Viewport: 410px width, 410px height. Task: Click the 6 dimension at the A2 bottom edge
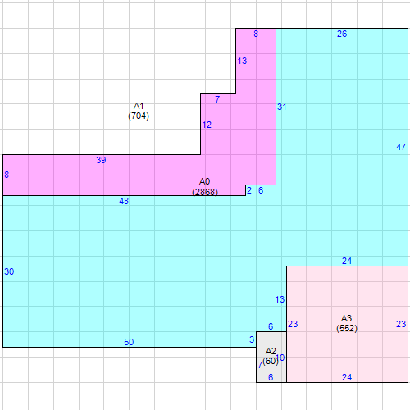tap(271, 377)
